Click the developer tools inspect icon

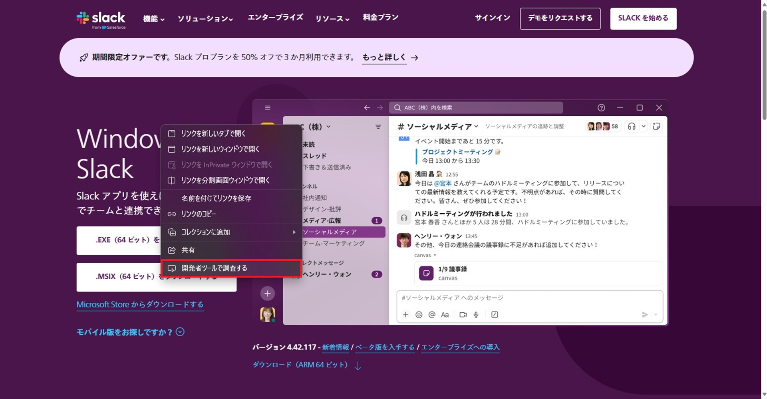point(172,268)
